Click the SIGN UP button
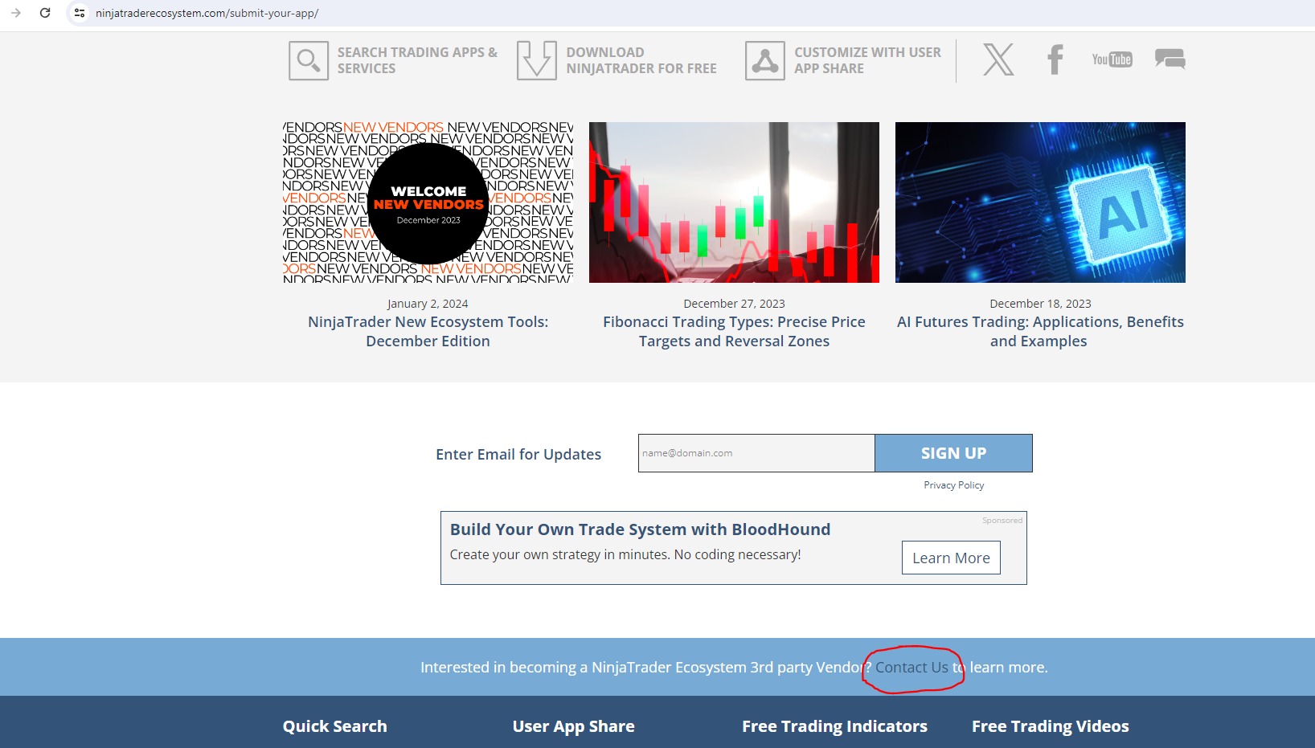1315x748 pixels. pyautogui.click(x=953, y=453)
